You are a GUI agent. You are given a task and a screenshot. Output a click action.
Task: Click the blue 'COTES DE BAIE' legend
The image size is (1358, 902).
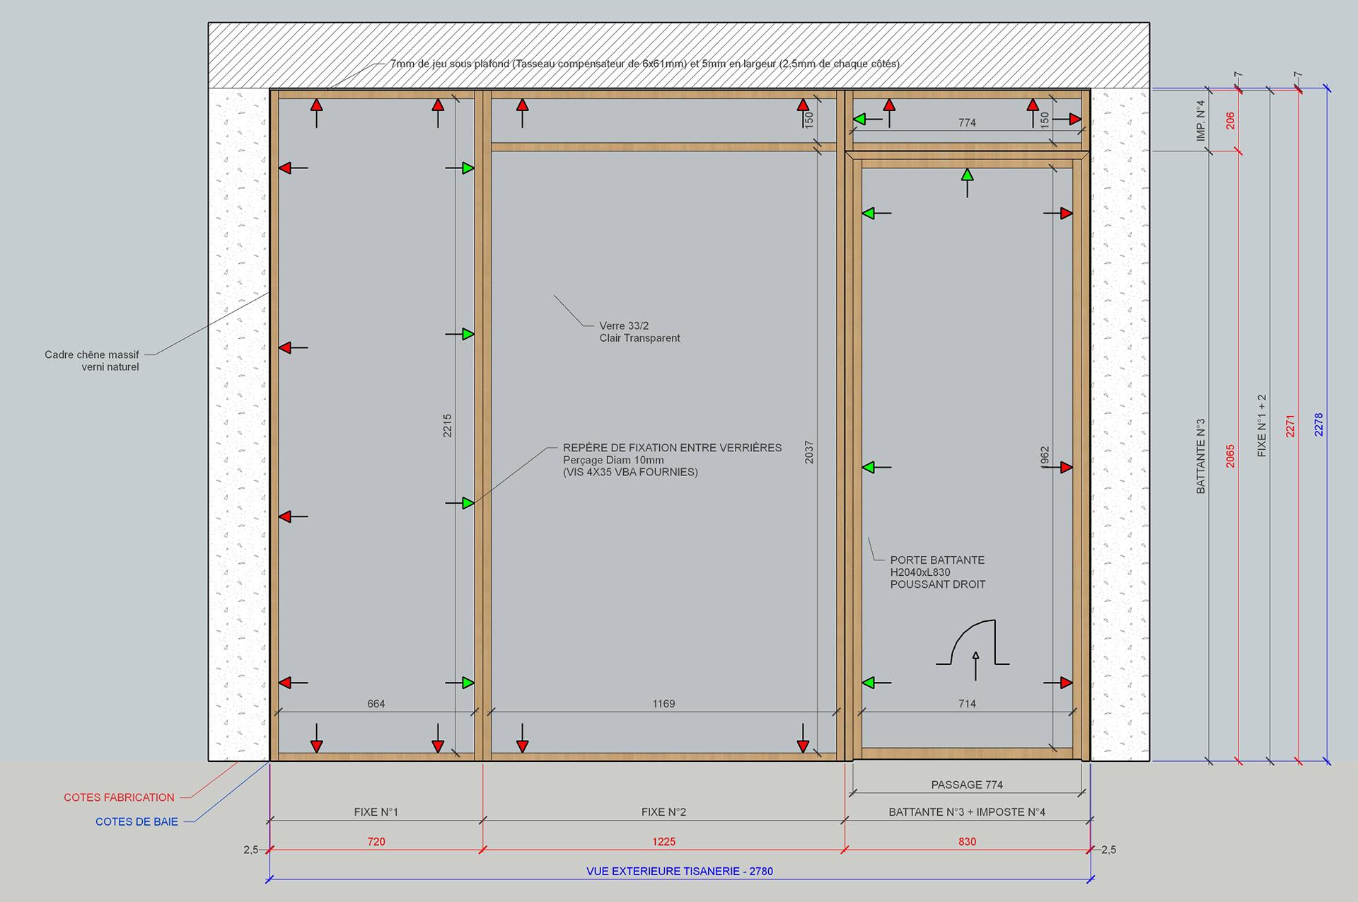tap(137, 822)
